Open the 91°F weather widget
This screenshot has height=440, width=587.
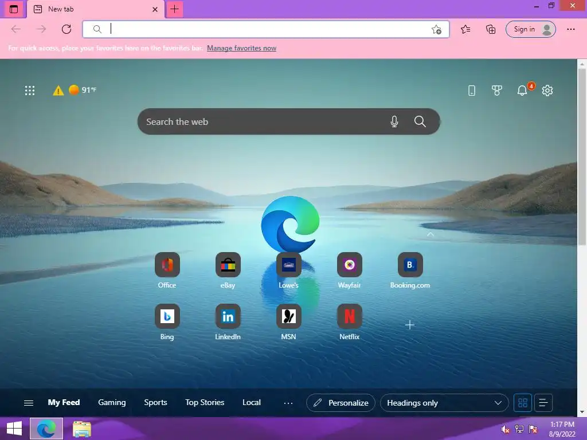(83, 90)
